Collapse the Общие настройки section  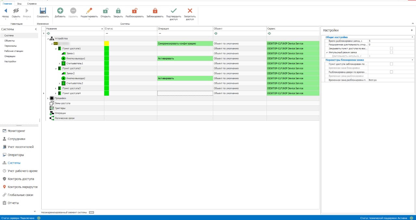click(x=412, y=37)
